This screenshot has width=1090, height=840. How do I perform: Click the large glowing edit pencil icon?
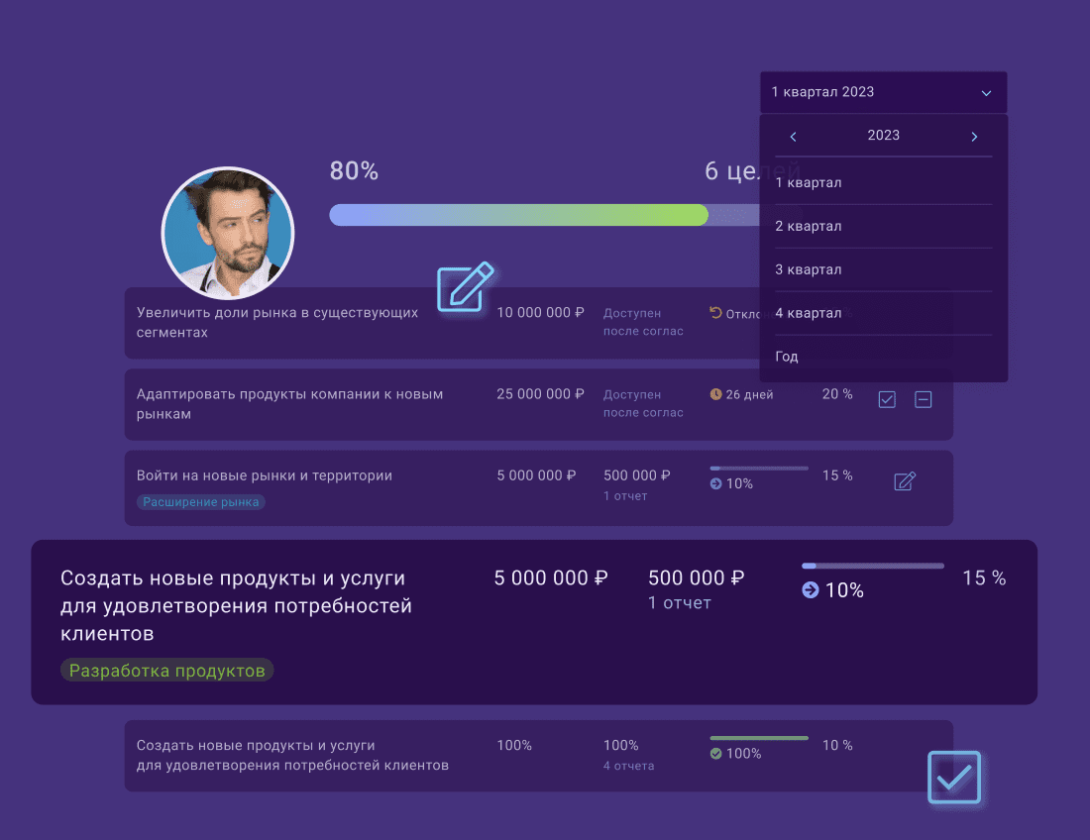[x=465, y=287]
